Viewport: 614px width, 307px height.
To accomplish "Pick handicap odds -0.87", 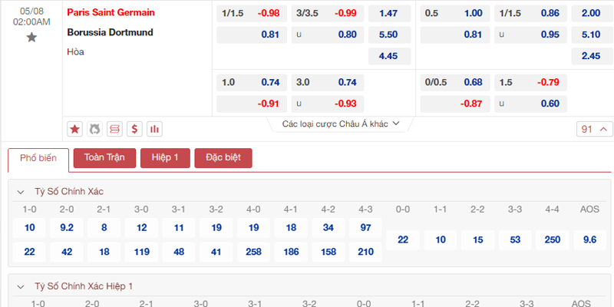I will click(455, 104).
